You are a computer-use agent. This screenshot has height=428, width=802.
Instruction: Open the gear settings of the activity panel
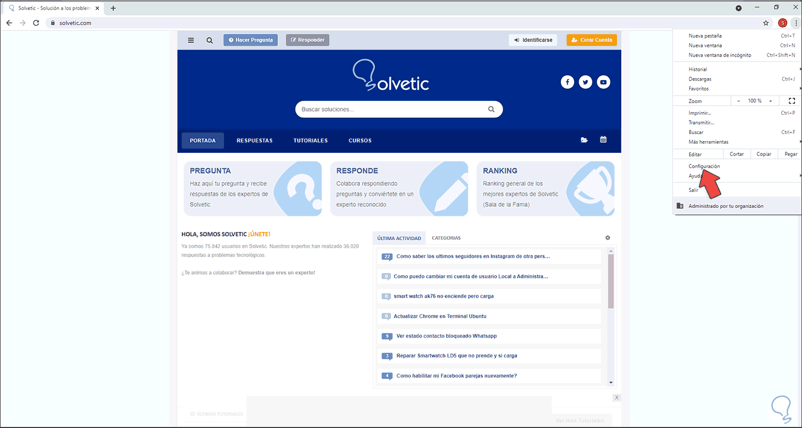click(x=607, y=238)
